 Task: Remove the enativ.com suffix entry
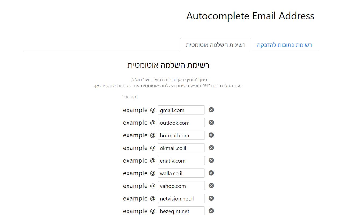click(x=211, y=160)
